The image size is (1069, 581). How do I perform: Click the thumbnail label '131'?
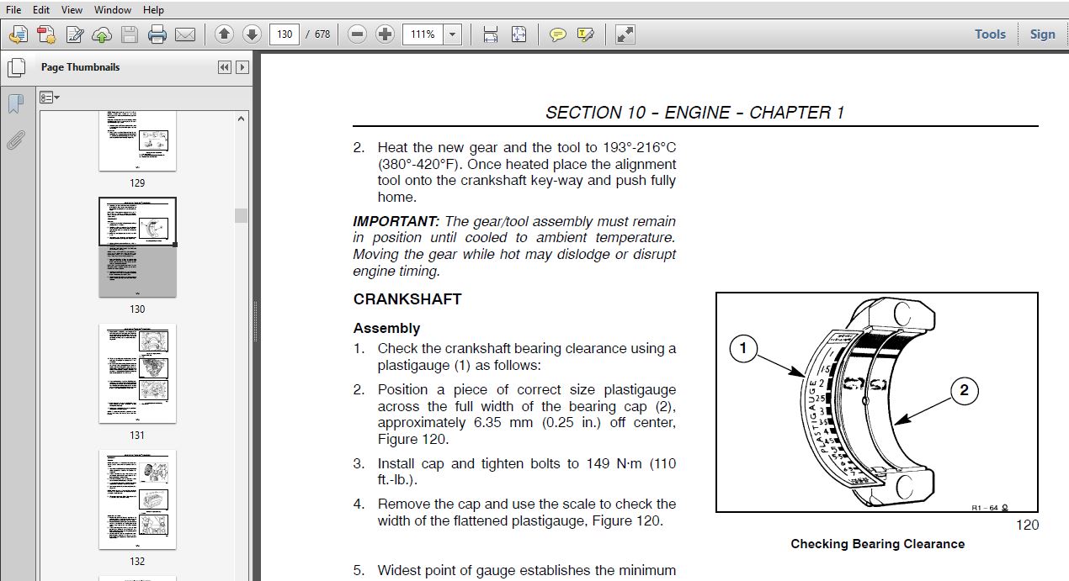point(137,436)
